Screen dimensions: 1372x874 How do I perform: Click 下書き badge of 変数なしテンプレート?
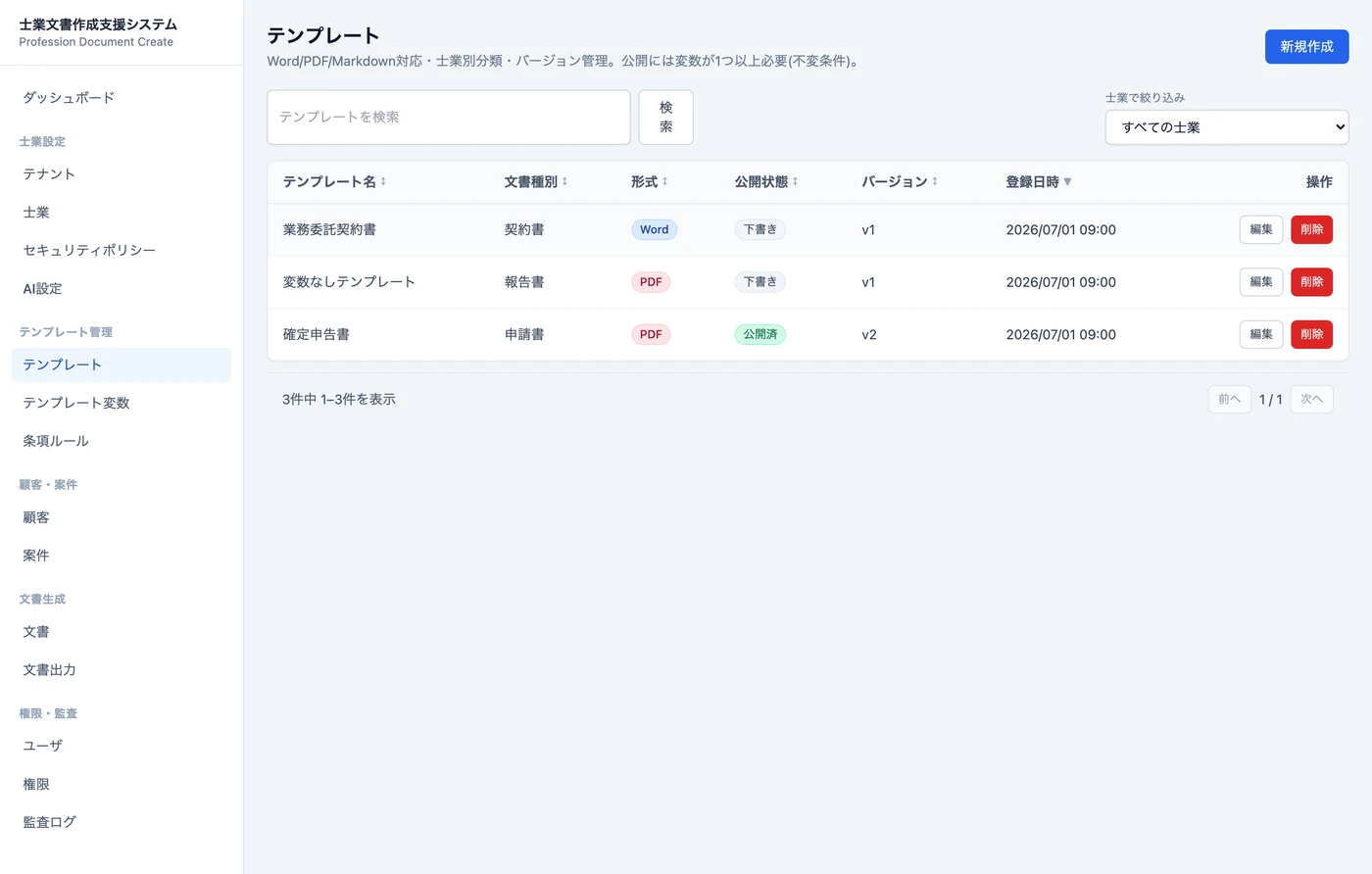[x=760, y=282]
